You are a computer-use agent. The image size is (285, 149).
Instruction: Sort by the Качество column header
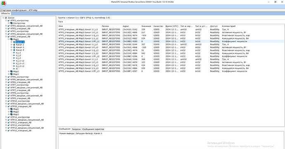tap(159, 26)
